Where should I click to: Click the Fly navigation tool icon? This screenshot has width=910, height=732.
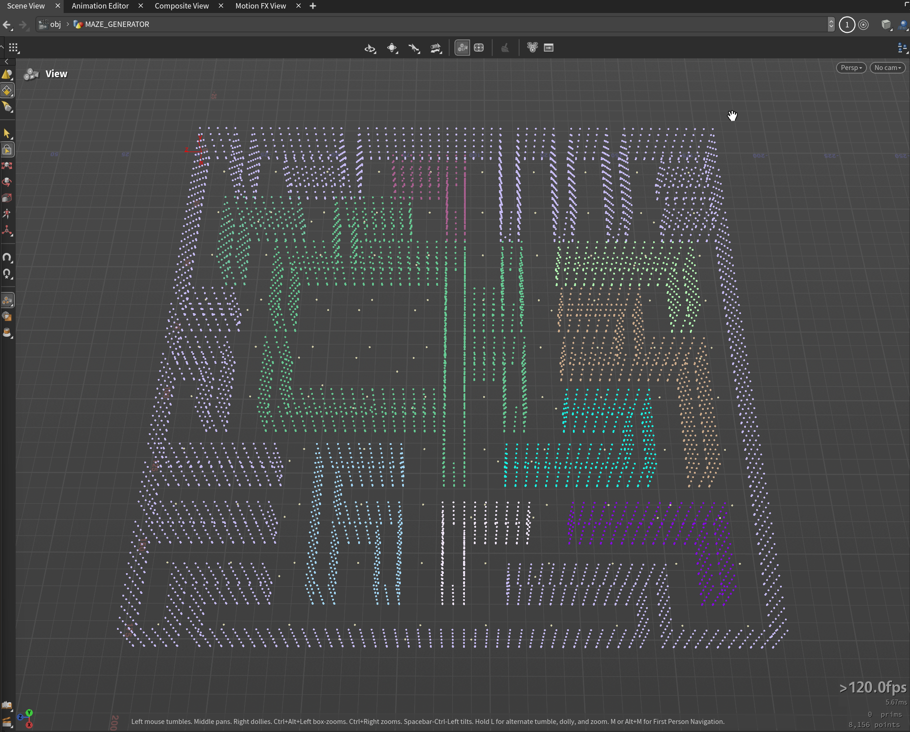(414, 48)
